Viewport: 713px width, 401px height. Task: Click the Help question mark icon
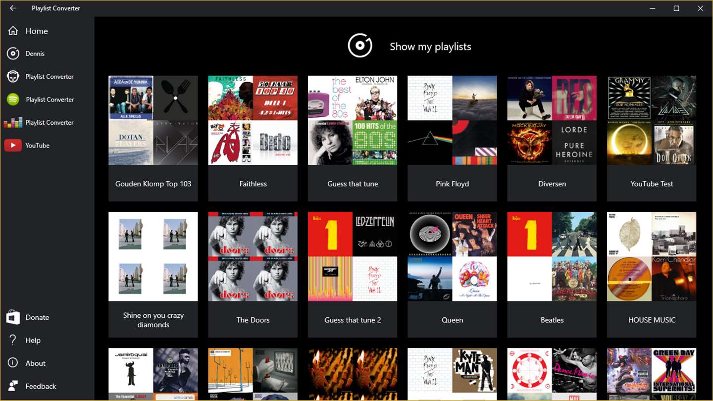pos(13,340)
